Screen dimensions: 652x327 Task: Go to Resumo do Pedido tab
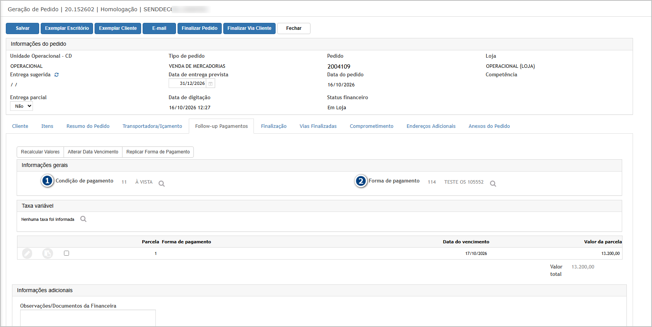click(88, 126)
